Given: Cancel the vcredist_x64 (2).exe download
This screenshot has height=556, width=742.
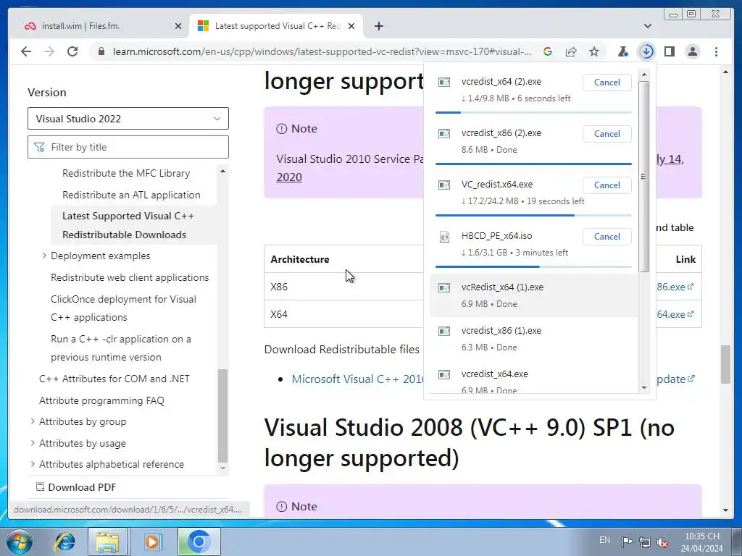Looking at the screenshot, I should tap(606, 83).
